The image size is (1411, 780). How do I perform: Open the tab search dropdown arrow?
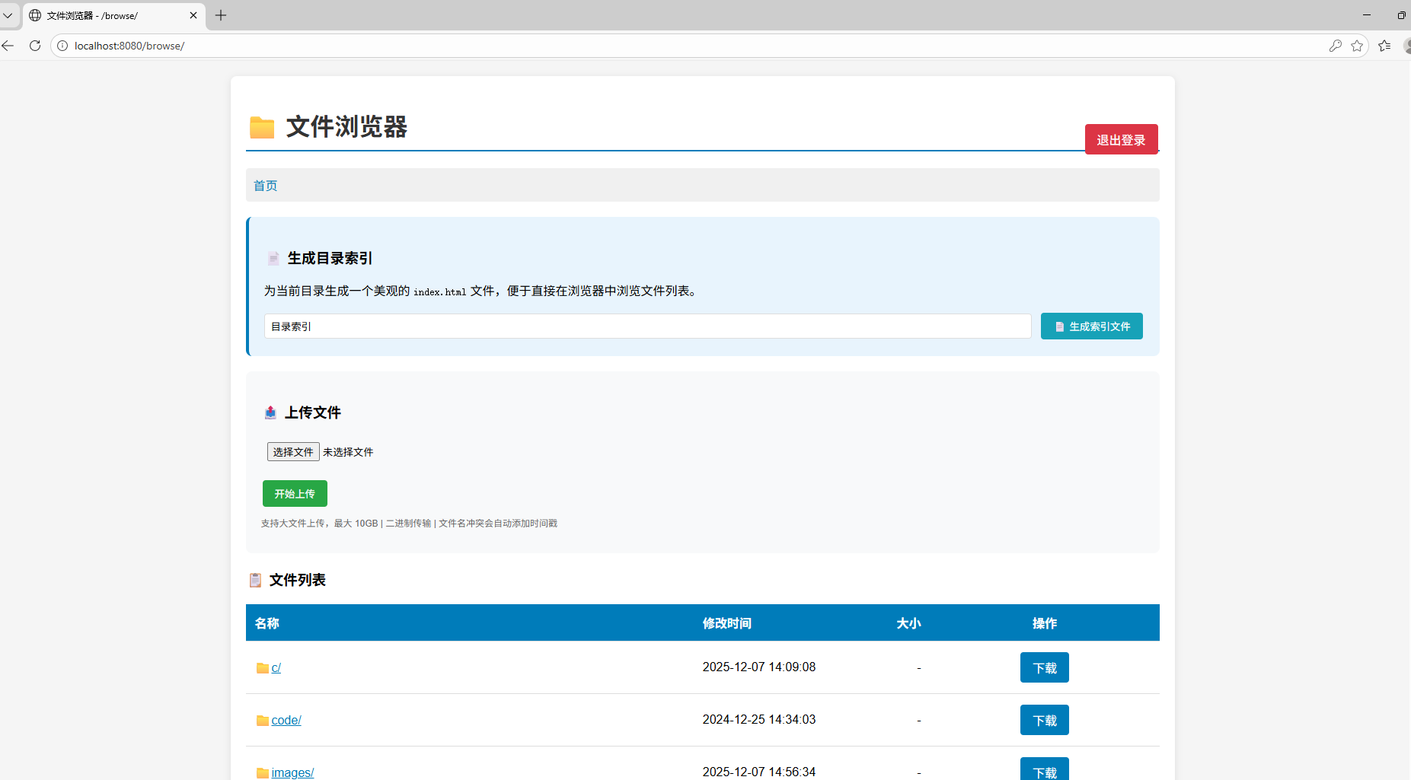pyautogui.click(x=8, y=15)
